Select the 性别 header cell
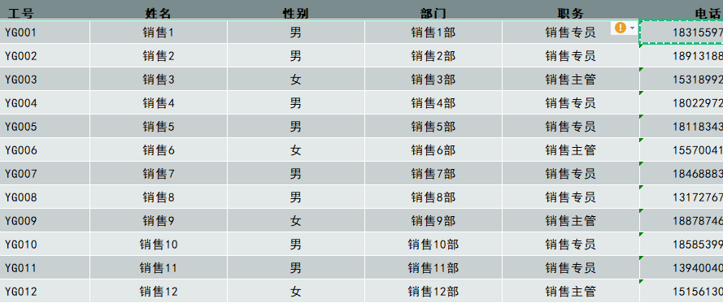 [x=295, y=10]
